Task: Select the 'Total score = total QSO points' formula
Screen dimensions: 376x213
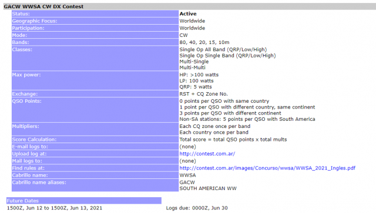Action: (x=233, y=140)
